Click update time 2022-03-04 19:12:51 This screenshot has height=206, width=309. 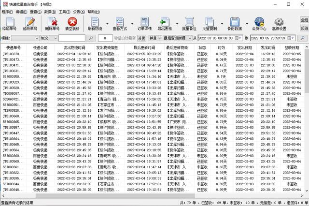(x=144, y=190)
